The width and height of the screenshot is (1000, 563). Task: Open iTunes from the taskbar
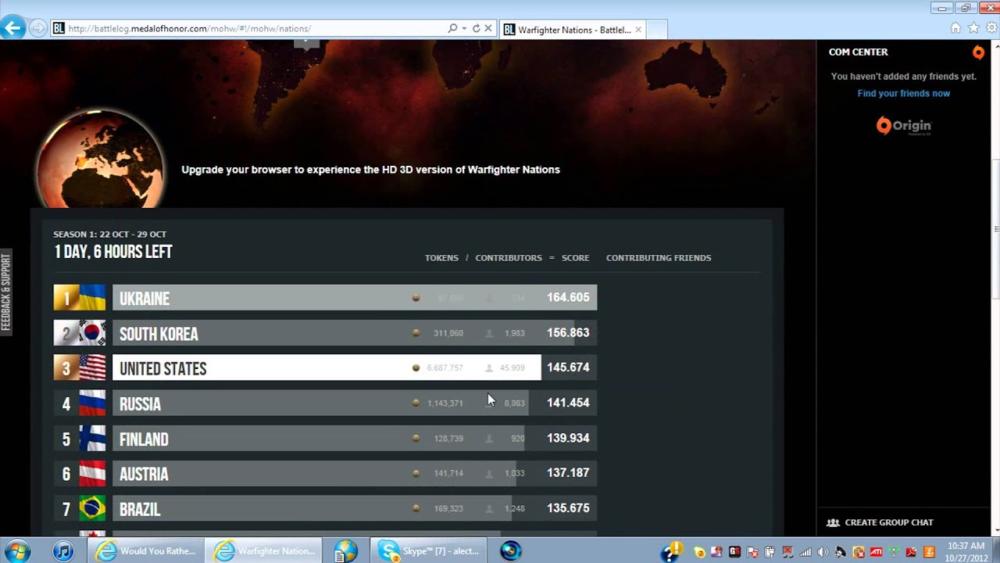[63, 550]
